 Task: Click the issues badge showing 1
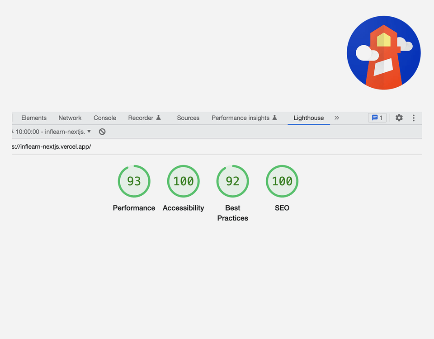(x=377, y=118)
